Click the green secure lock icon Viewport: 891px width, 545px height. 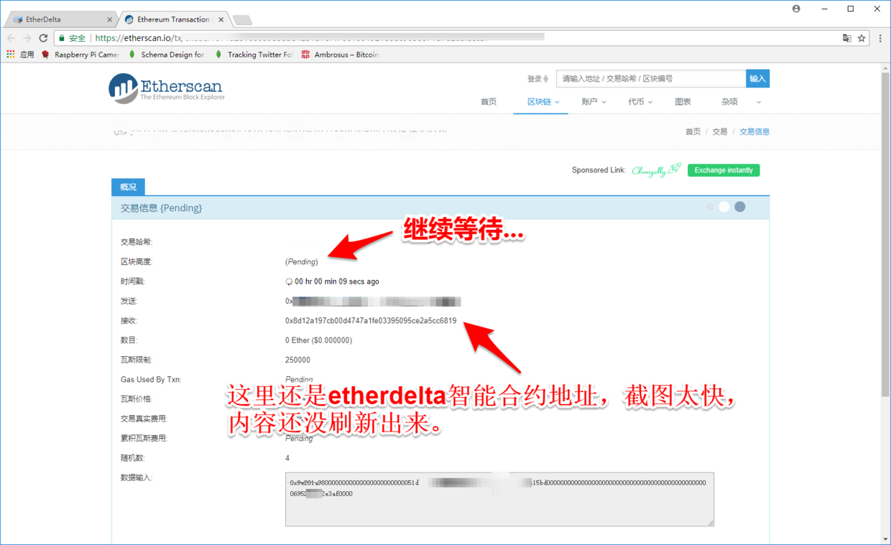62,38
